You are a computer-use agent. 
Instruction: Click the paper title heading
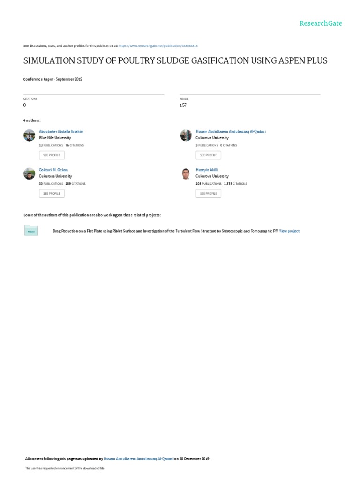coord(175,61)
